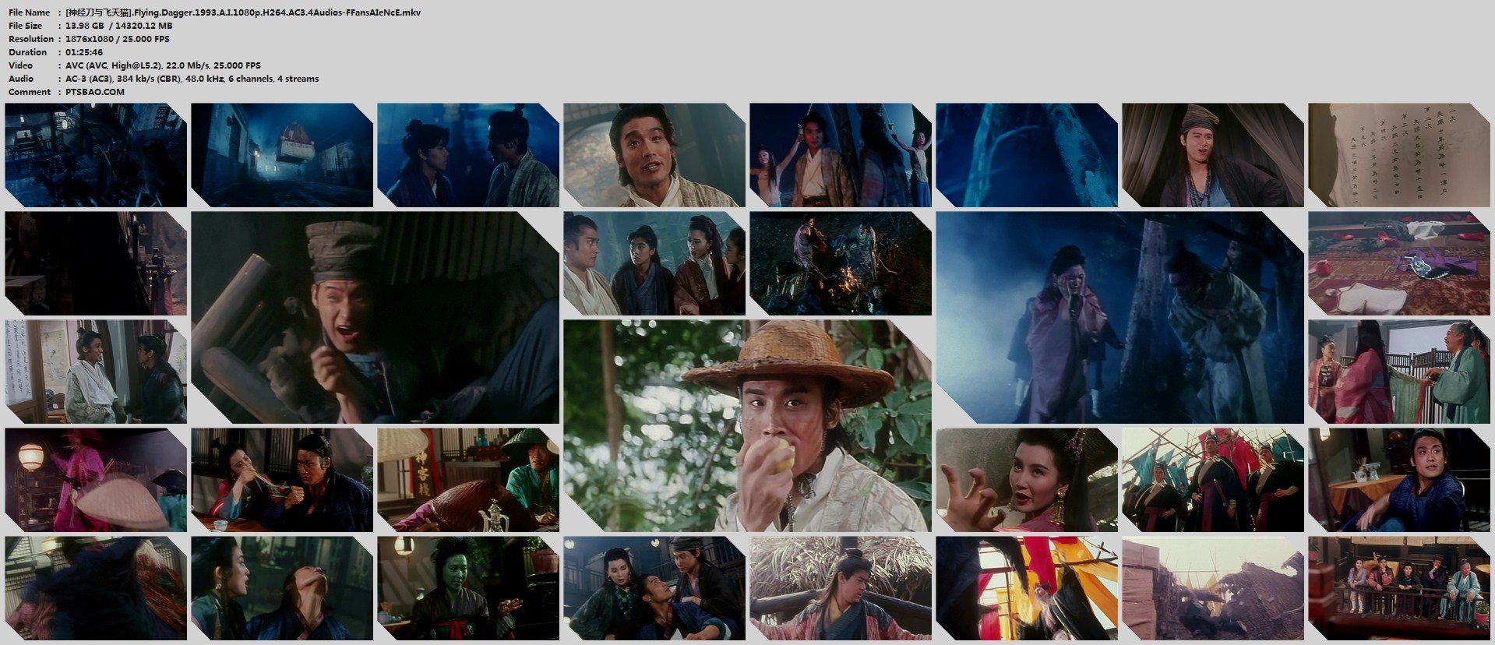
Task: Open large thumbnail of shouting man in head wrap
Action: click(x=375, y=317)
